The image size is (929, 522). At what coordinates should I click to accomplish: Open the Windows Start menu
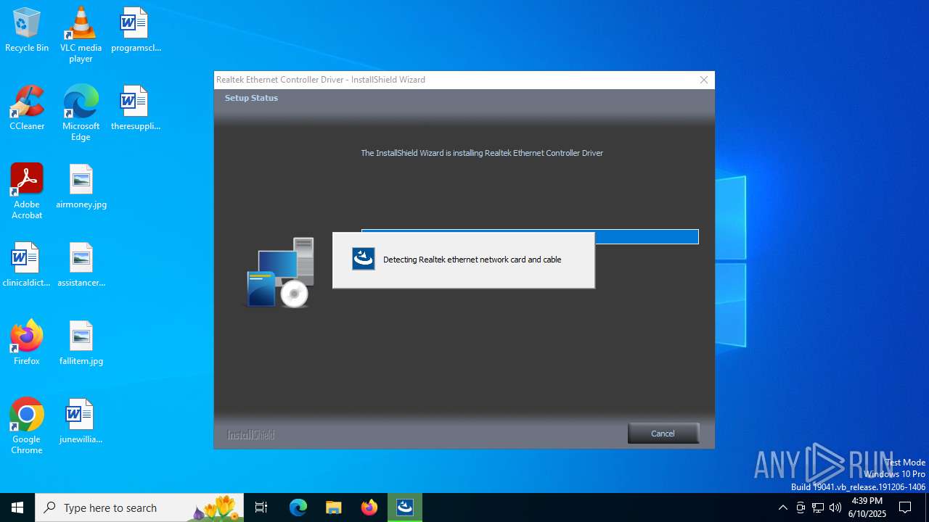tap(17, 507)
